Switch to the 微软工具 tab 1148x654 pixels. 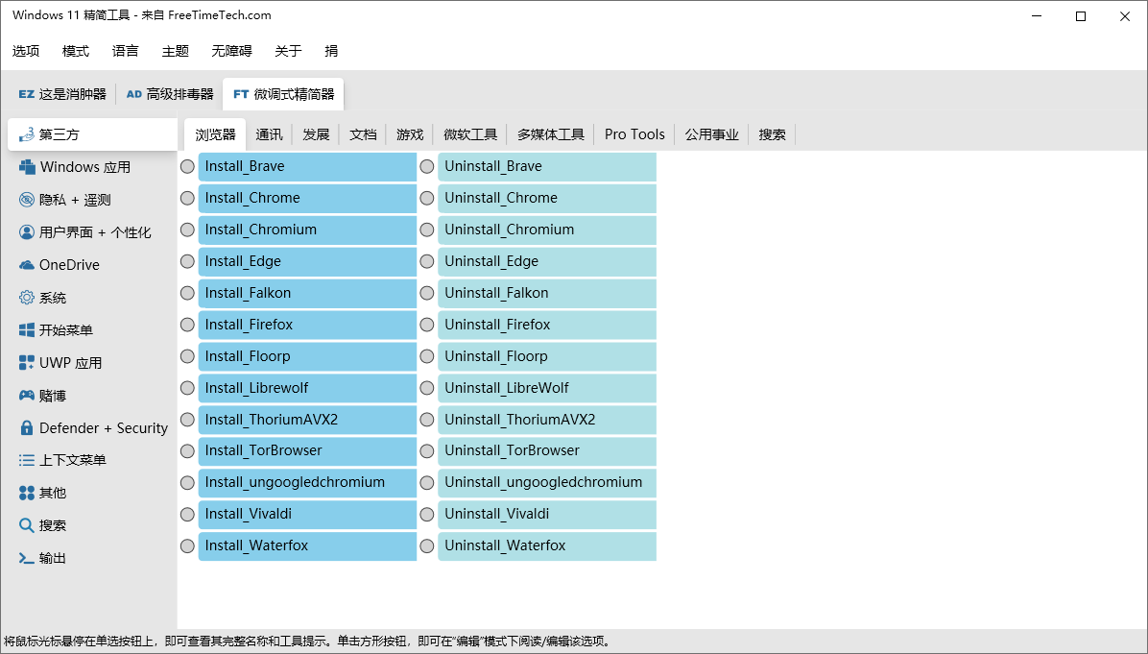click(470, 134)
